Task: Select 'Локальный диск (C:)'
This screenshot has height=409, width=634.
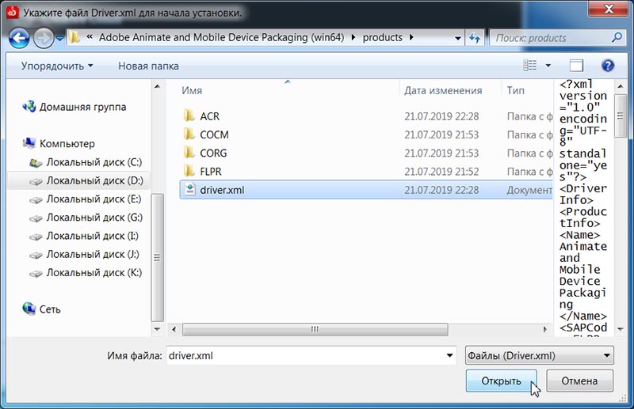Action: 94,162
